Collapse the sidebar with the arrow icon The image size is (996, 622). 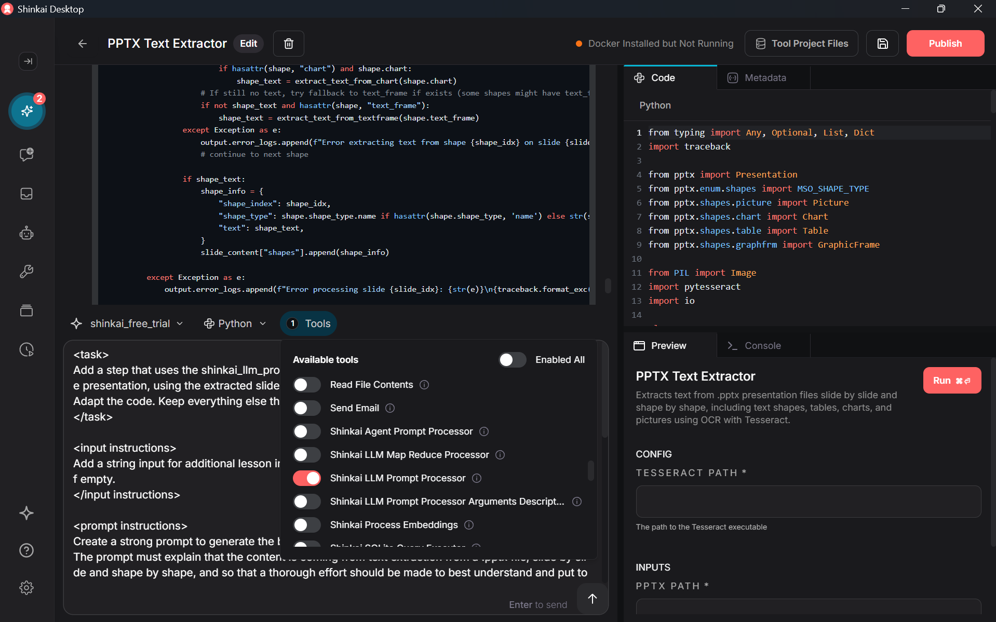coord(28,61)
